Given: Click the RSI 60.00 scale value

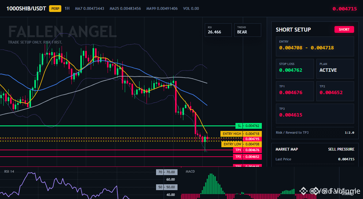Looking at the screenshot, I should [x=171, y=180].
